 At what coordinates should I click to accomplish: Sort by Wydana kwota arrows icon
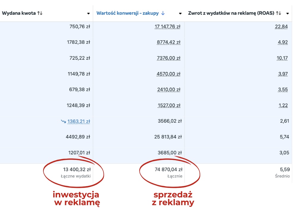coord(40,13)
